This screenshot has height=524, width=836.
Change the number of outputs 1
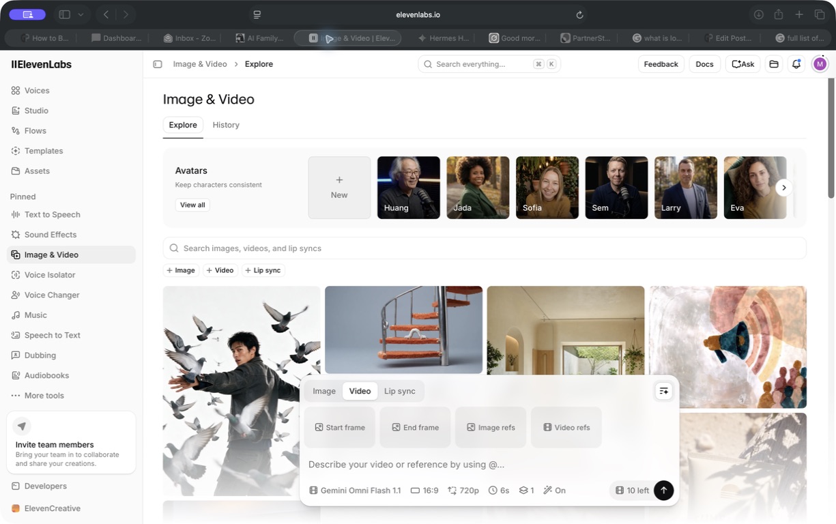pyautogui.click(x=526, y=491)
